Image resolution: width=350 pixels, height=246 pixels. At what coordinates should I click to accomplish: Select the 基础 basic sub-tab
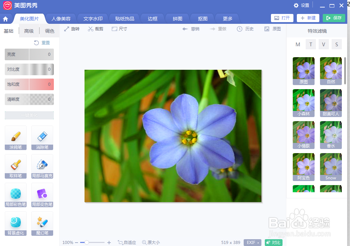click(9, 31)
